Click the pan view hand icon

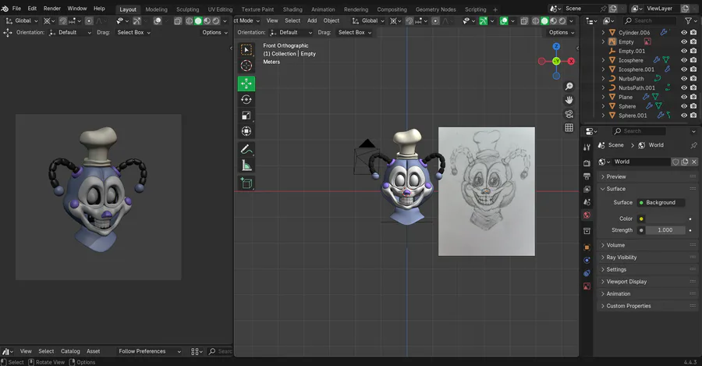[x=569, y=100]
